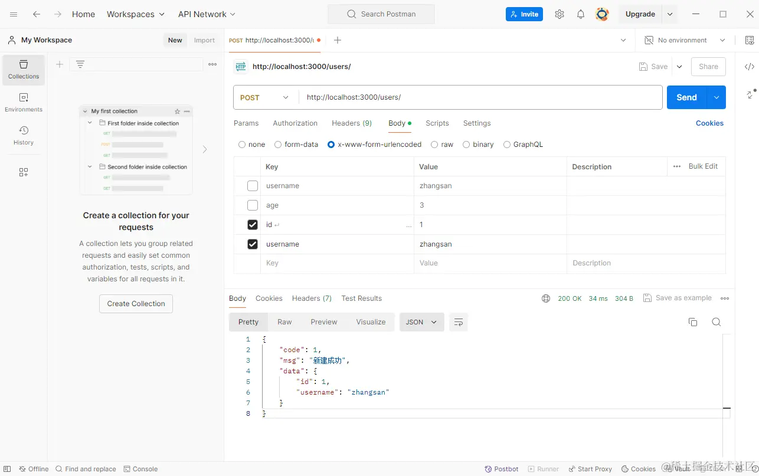759x476 pixels.
Task: Enable the first unchecked username row checkbox
Action: tap(253, 186)
